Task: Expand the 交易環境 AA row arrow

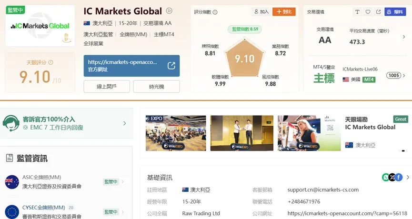Action: click(404, 37)
